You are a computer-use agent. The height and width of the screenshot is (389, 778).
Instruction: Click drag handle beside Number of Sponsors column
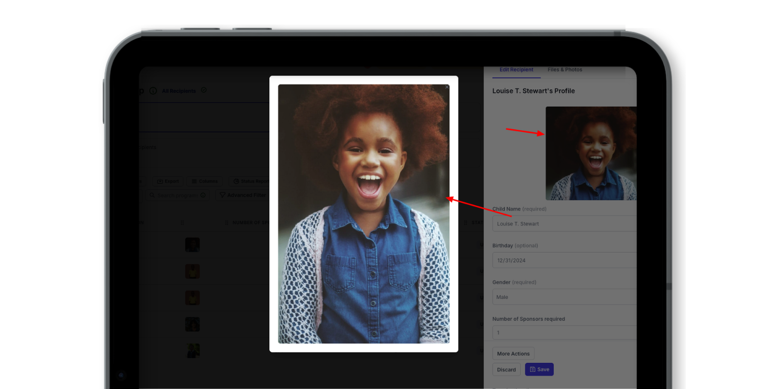click(227, 223)
